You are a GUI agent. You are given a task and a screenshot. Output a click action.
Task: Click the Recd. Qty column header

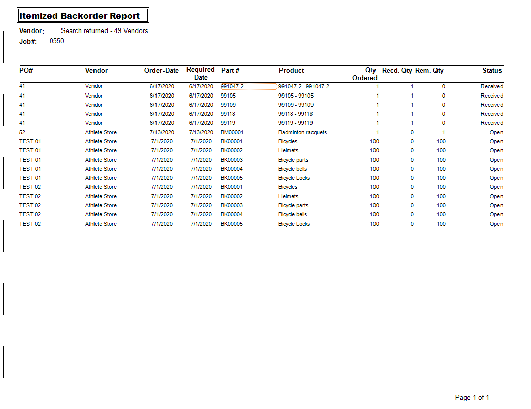click(x=396, y=71)
